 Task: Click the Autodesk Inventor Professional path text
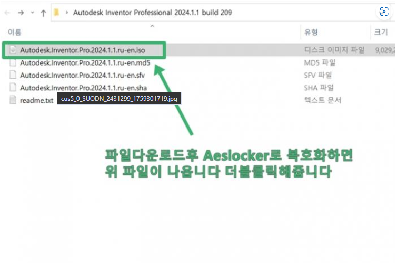point(152,12)
